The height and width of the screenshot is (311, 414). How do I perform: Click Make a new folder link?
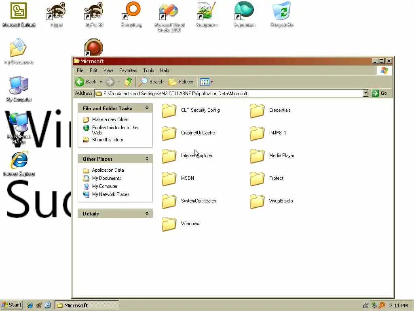[x=110, y=119]
